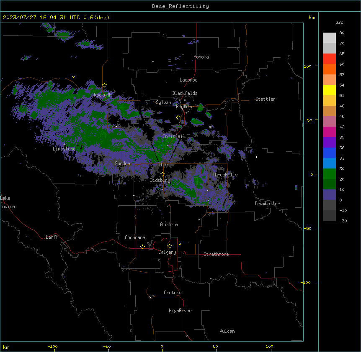Select the orange 57-60 dBZ legend swatch
This screenshot has height=352, width=361.
pyautogui.click(x=329, y=69)
